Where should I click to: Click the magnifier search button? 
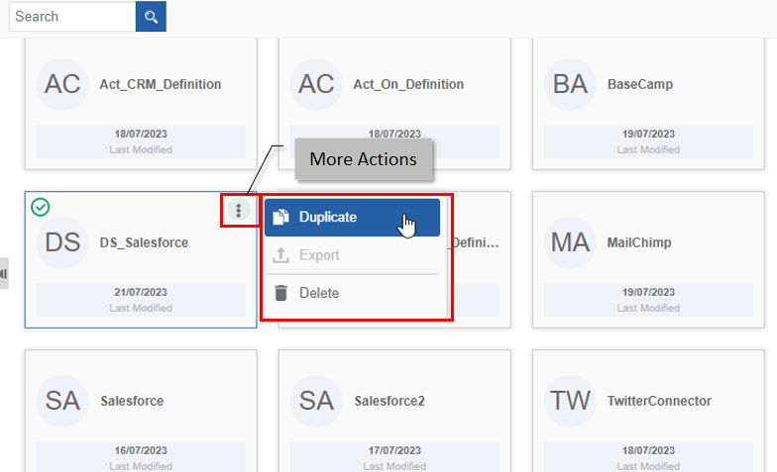[x=151, y=16]
